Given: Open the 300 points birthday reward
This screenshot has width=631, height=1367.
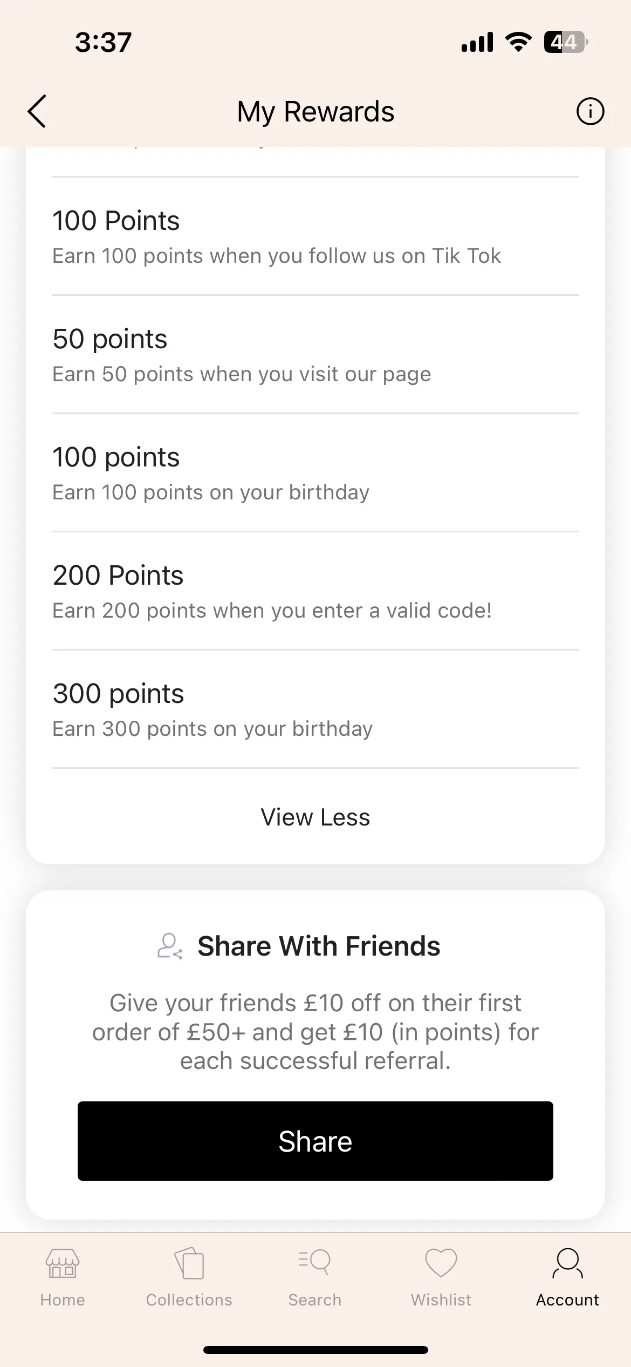Looking at the screenshot, I should (x=315, y=709).
